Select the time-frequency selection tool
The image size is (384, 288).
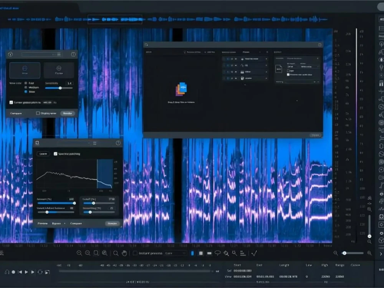pyautogui.click(x=201, y=253)
